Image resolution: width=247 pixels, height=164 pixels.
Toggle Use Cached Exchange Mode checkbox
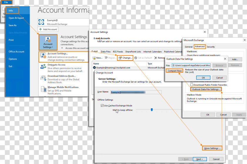tap(102, 106)
